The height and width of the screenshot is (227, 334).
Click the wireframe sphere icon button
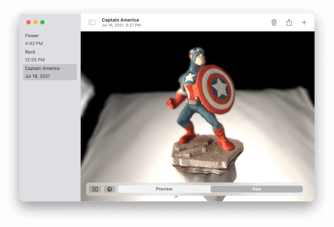pos(110,189)
